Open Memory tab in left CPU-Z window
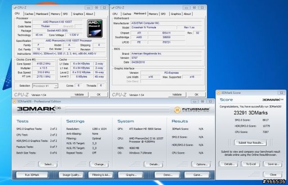The height and width of the screenshot is (185, 288). click(x=55, y=14)
